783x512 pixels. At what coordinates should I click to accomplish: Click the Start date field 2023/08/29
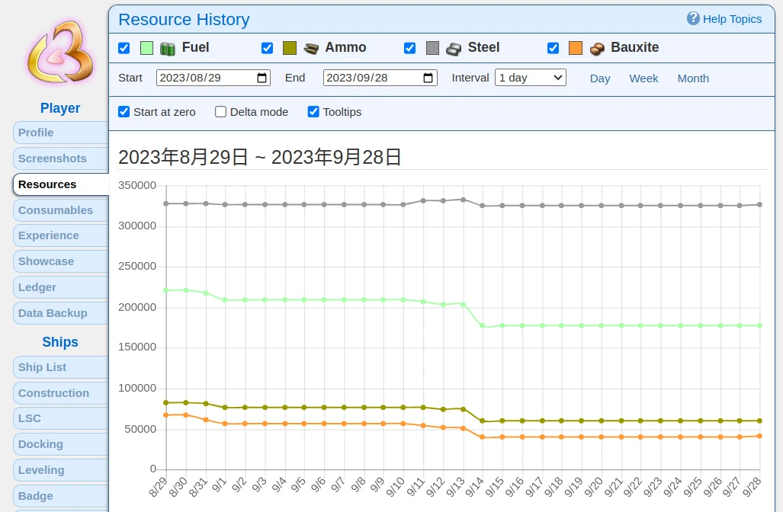pos(213,78)
